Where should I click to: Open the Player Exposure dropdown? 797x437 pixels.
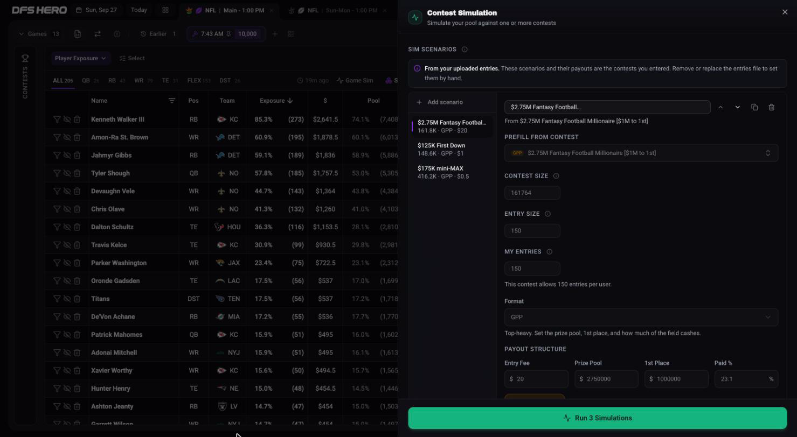pyautogui.click(x=81, y=58)
